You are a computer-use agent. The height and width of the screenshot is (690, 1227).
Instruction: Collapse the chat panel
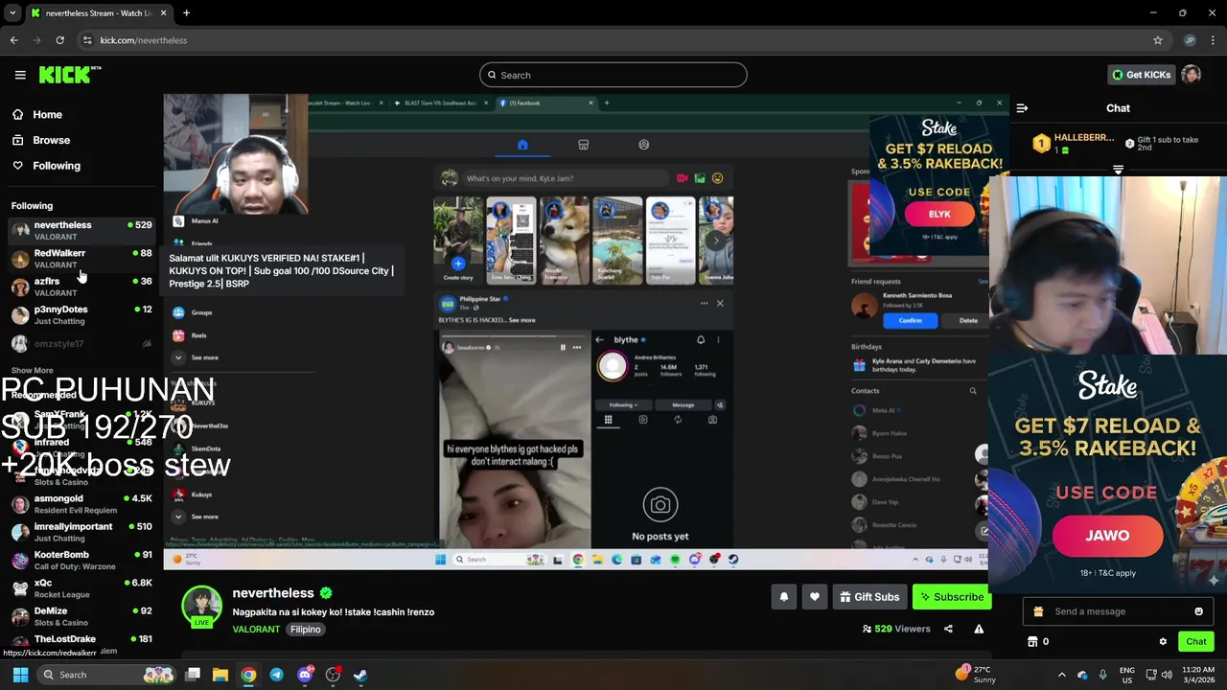pos(1022,108)
